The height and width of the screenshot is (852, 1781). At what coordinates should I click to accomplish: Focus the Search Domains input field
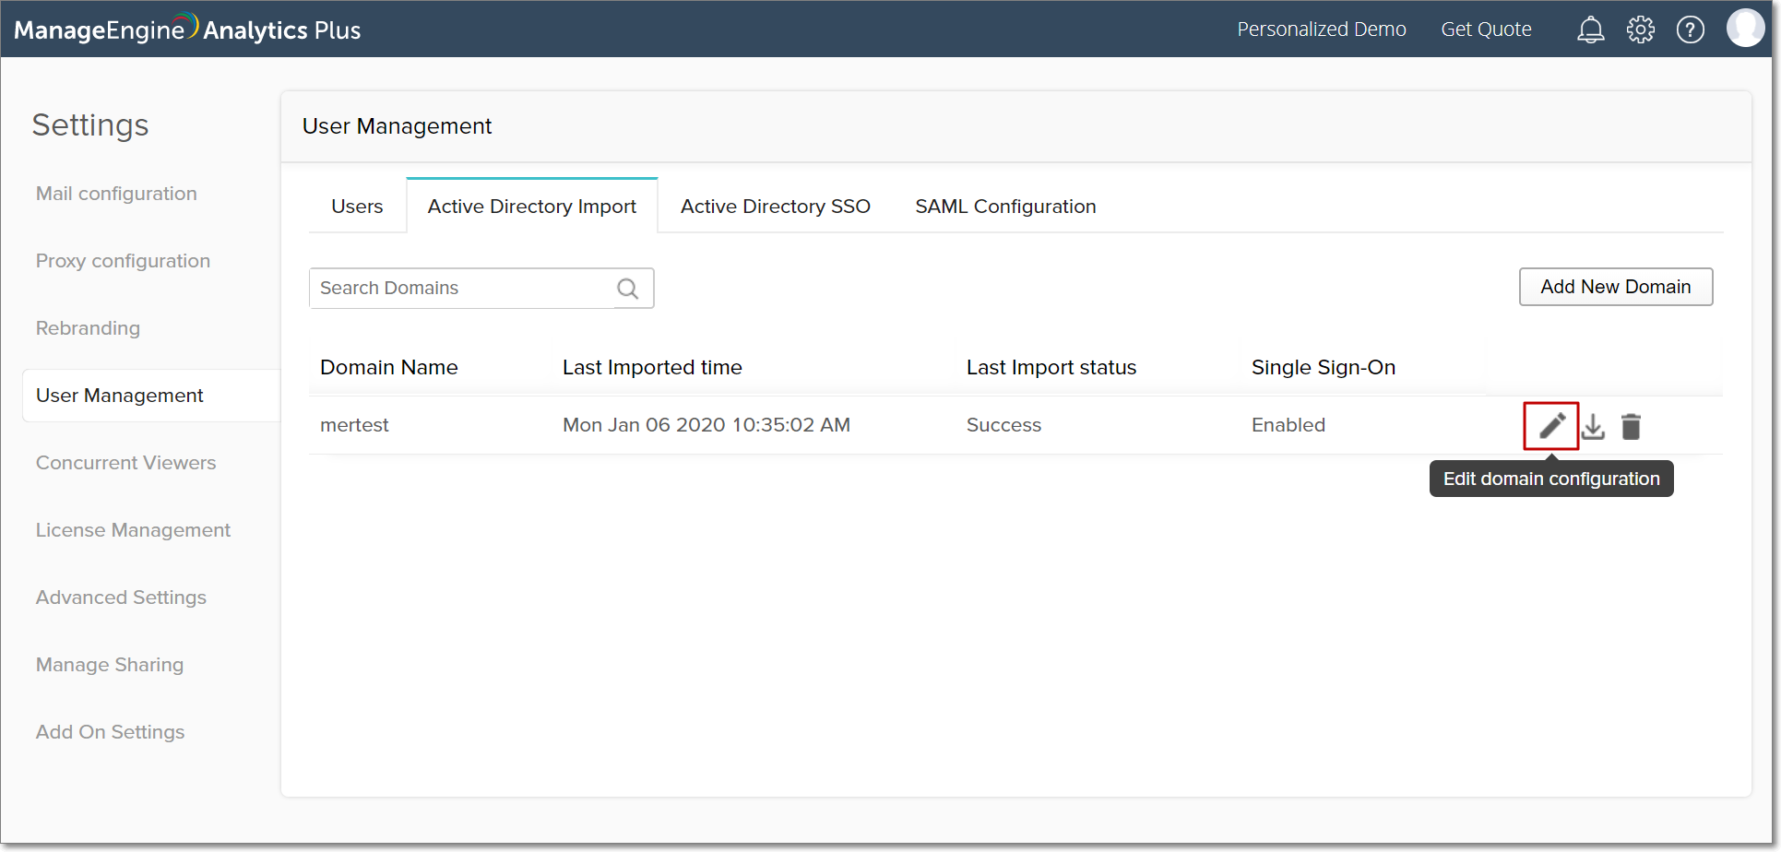coord(461,289)
